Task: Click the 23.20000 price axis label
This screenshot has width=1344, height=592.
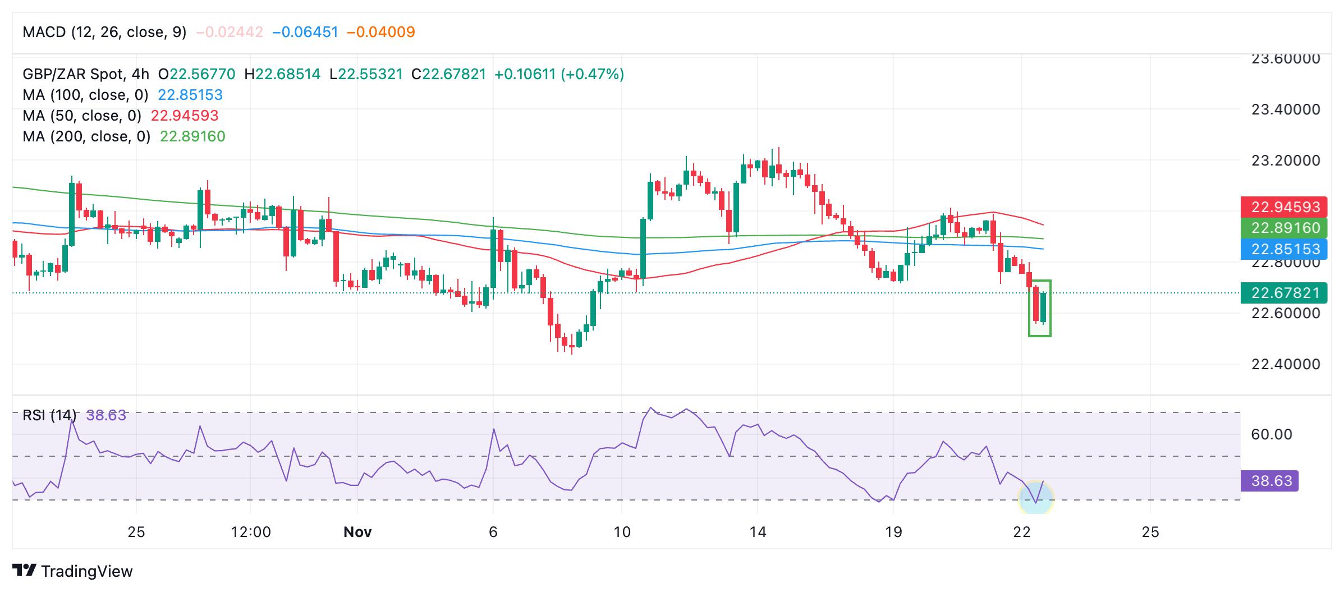Action: (x=1286, y=160)
